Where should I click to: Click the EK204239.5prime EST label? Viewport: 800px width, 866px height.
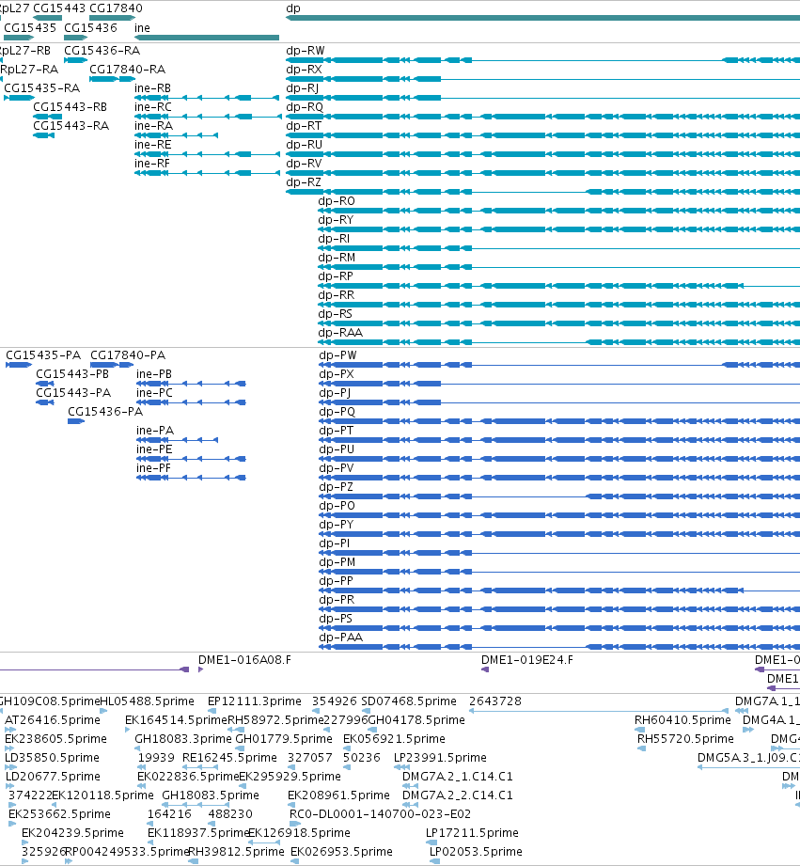coord(73,832)
